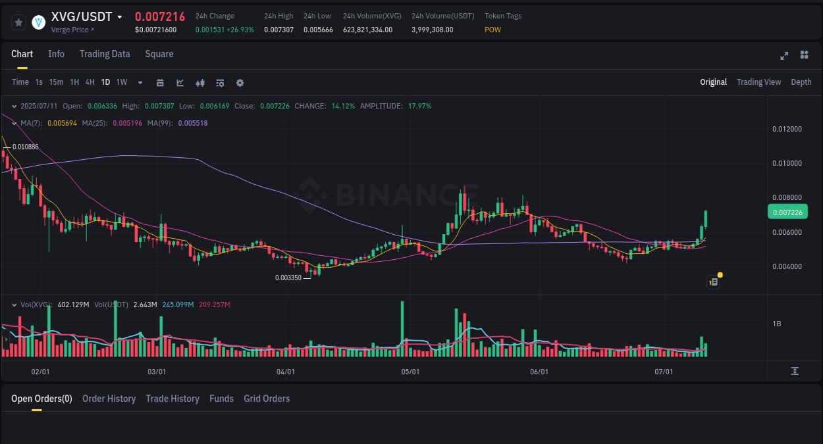Click the trading panel icon with yellow dot
Image resolution: width=823 pixels, height=444 pixels.
(713, 281)
